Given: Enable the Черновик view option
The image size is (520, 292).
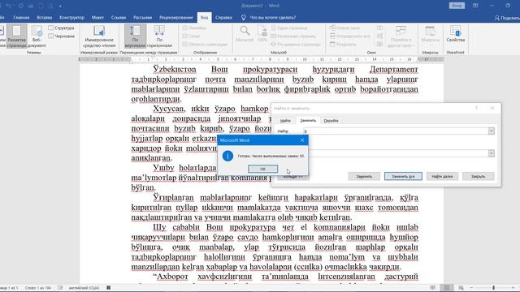Looking at the screenshot, I should (62, 36).
